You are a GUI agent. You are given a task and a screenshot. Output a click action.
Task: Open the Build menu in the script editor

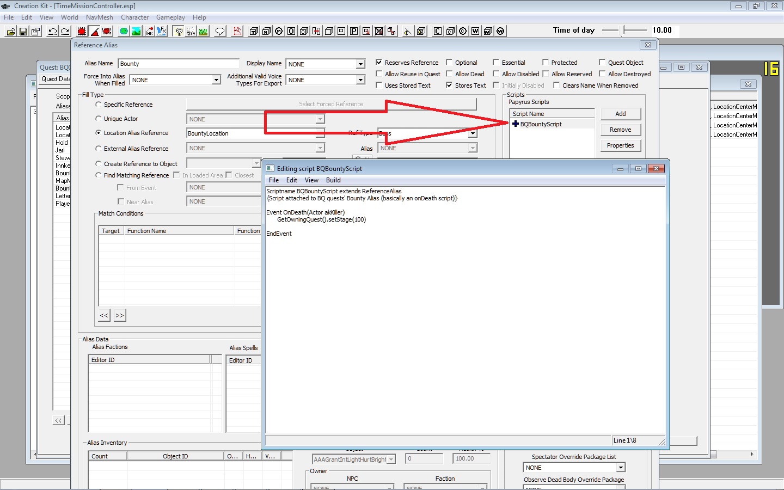pos(333,180)
